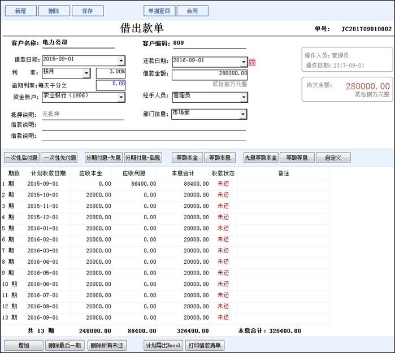Click the calendar icon beside repayment date

pos(252,62)
